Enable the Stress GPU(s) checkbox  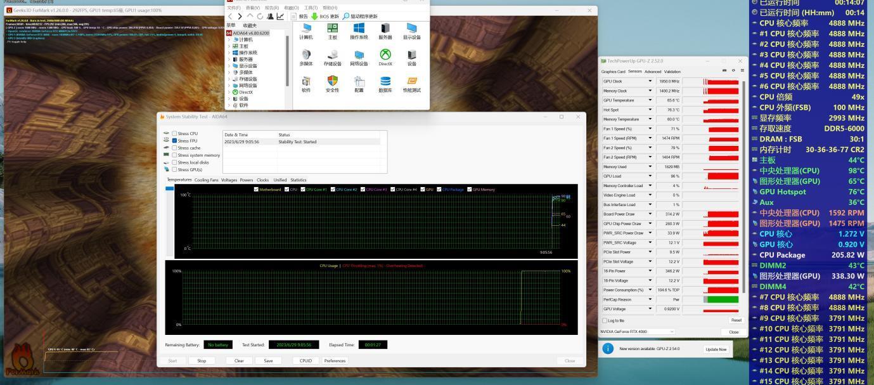click(174, 169)
